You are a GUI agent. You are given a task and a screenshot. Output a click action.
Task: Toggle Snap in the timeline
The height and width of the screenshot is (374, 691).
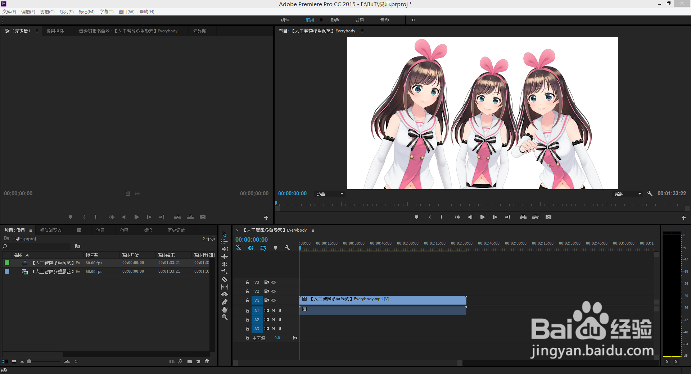[x=250, y=248]
